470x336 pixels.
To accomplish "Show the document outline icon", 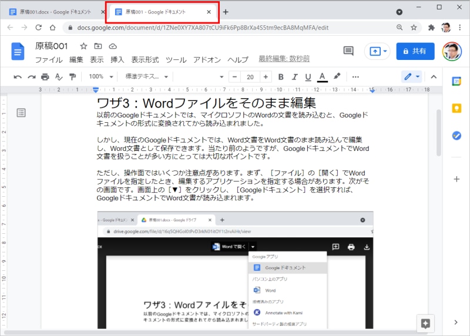I will click(x=21, y=113).
